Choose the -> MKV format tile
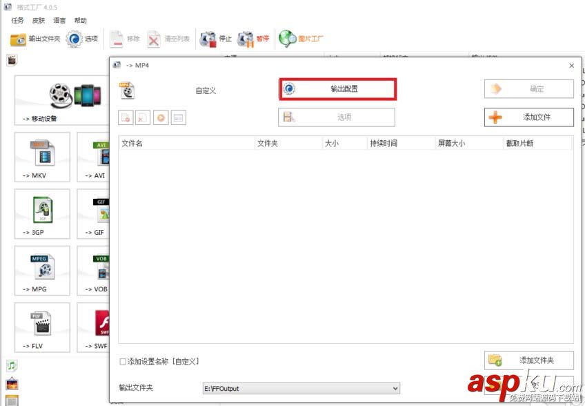The image size is (585, 406). pos(42,157)
